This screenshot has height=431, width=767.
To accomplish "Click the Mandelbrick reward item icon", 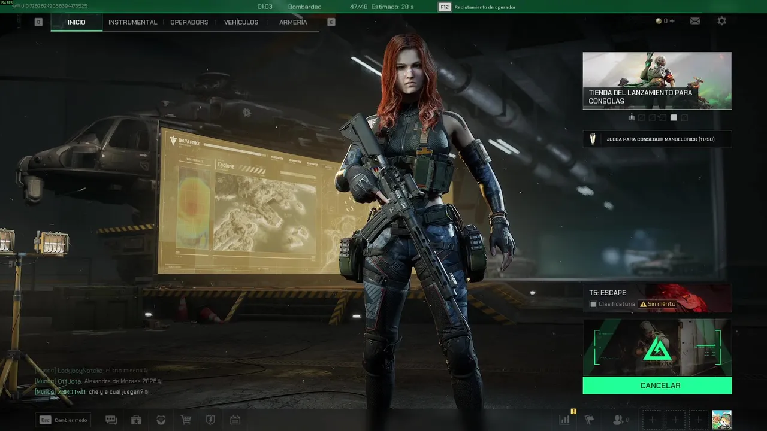I will click(593, 139).
